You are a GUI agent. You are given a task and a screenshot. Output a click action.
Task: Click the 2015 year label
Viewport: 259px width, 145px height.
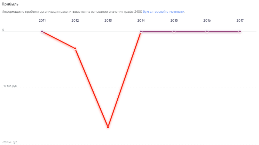pyautogui.click(x=174, y=20)
